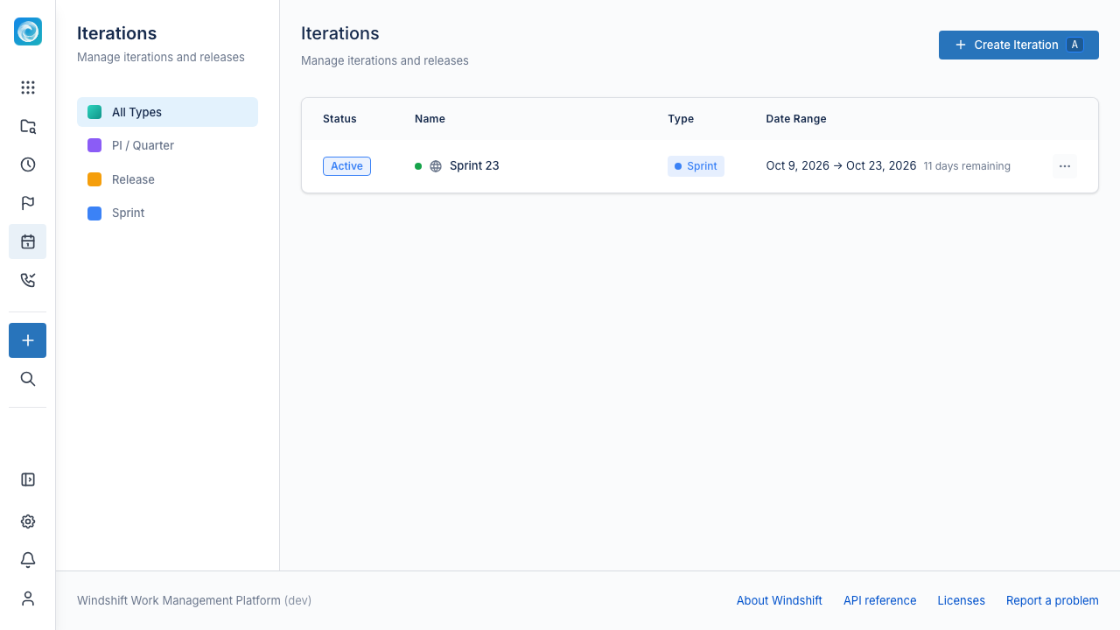1120x630 pixels.
Task: Open the clock history icon in sidebar
Action: pos(28,164)
